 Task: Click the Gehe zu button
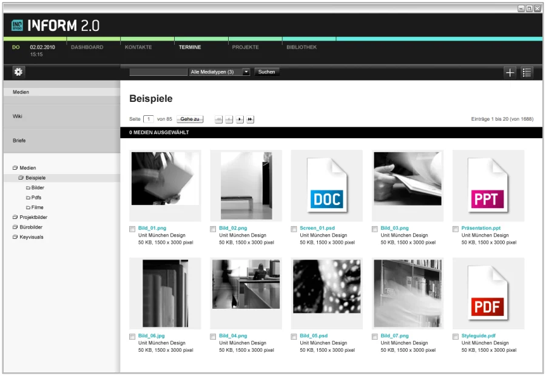coord(190,119)
